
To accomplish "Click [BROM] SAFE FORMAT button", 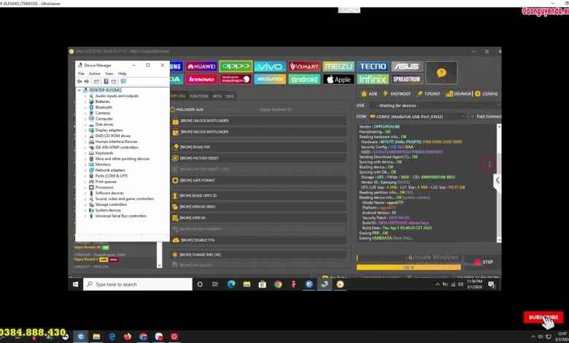I will tap(258, 180).
